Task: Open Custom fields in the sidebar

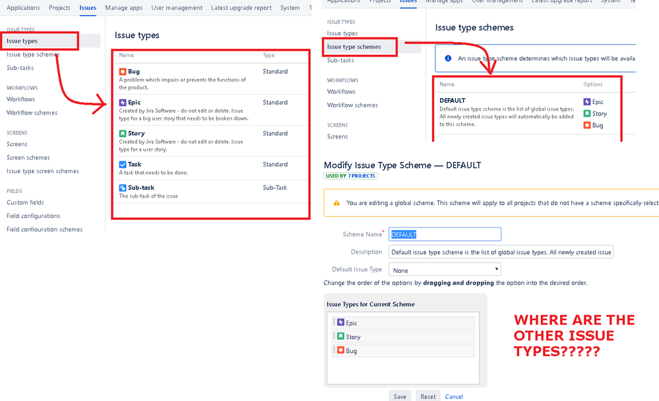Action: pyautogui.click(x=25, y=202)
